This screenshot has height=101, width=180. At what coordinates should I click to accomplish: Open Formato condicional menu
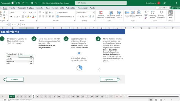(101, 15)
